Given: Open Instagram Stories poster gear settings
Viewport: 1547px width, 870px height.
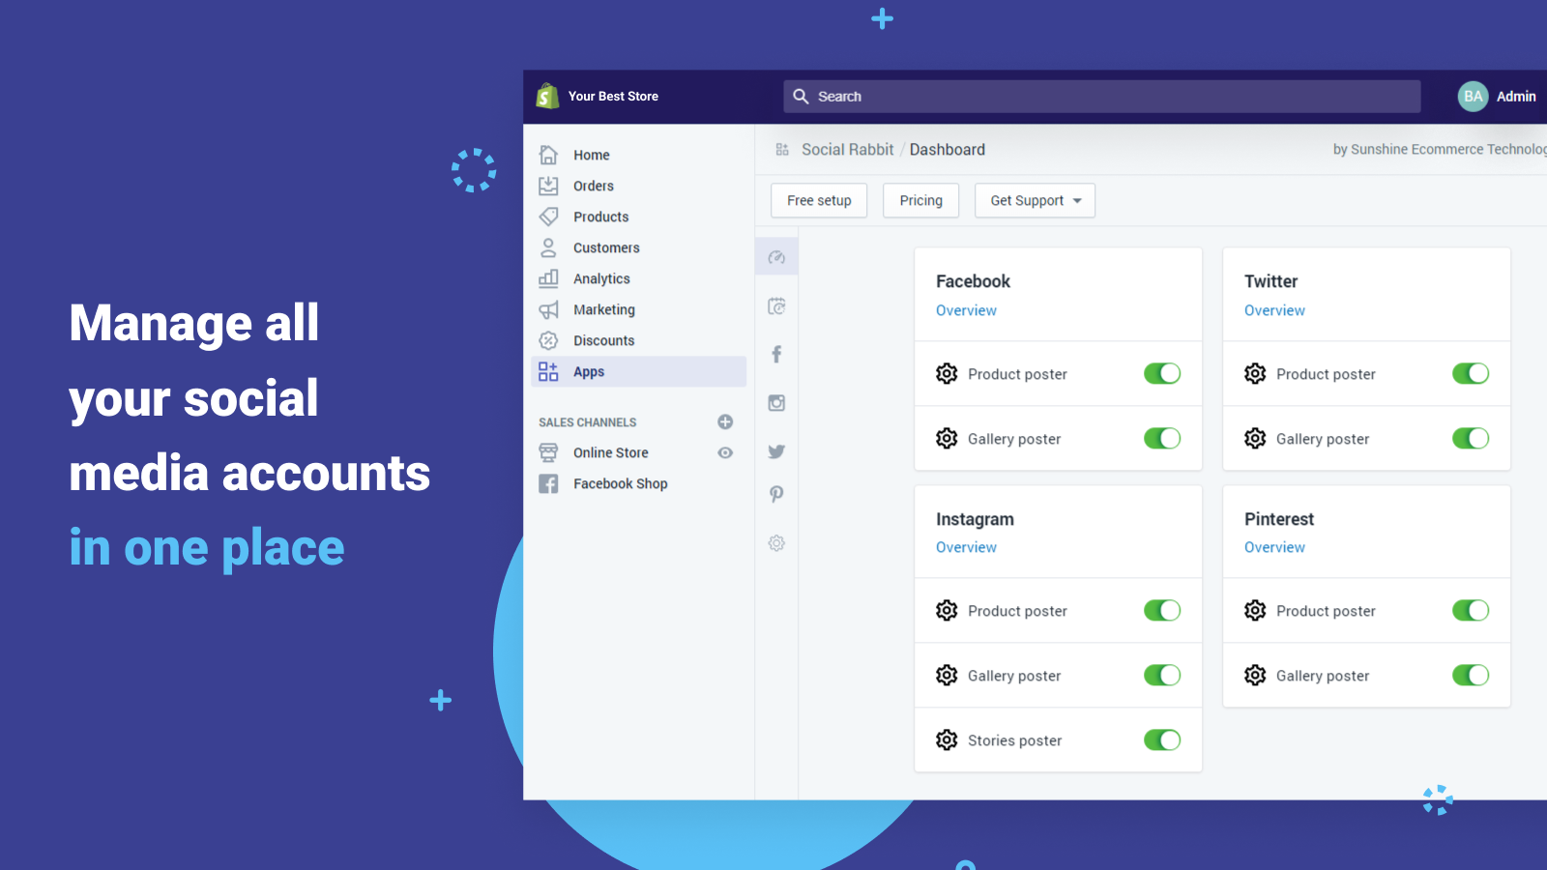Looking at the screenshot, I should point(947,740).
